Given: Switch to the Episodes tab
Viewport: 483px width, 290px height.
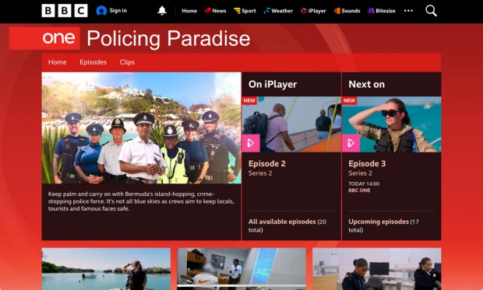Looking at the screenshot, I should [x=93, y=62].
